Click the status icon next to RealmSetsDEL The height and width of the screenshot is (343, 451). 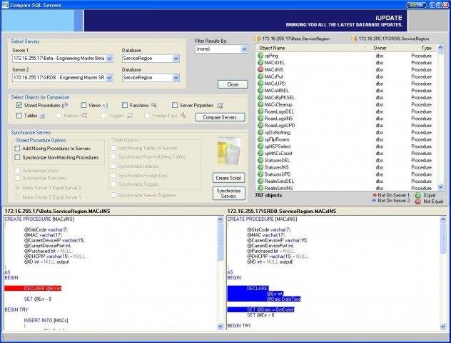point(260,181)
